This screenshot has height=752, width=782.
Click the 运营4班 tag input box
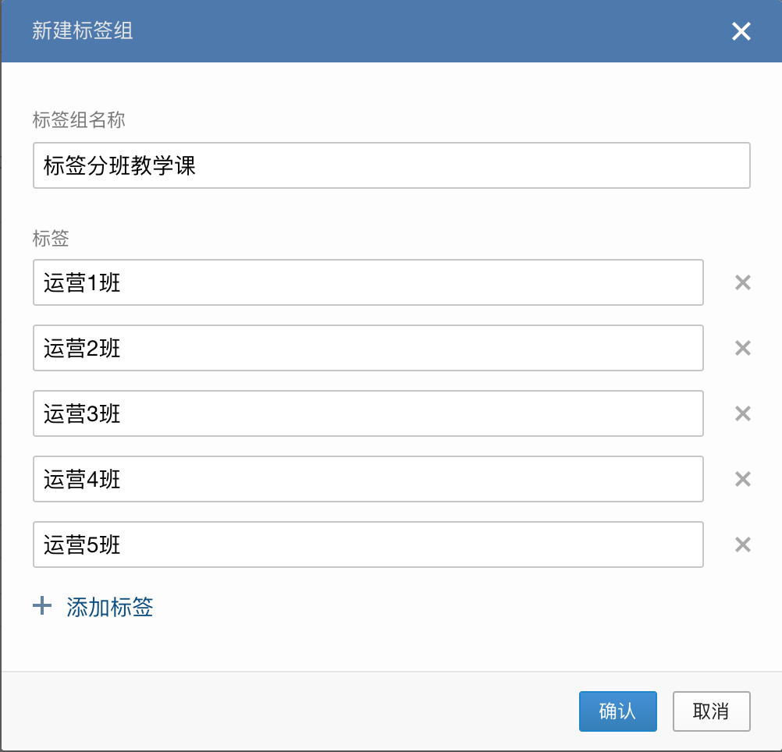pyautogui.click(x=368, y=479)
